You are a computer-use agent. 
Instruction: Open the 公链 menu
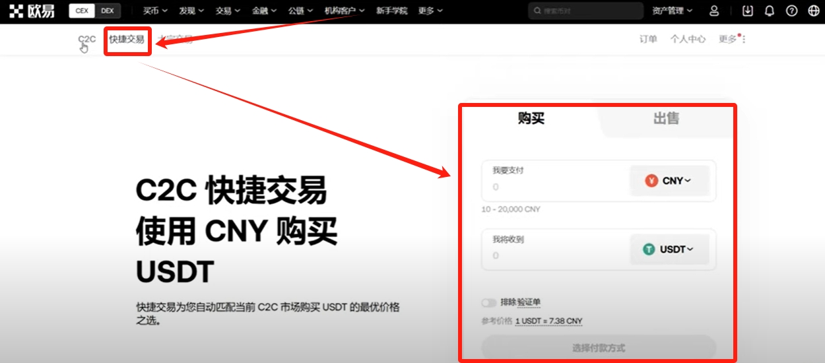point(300,11)
